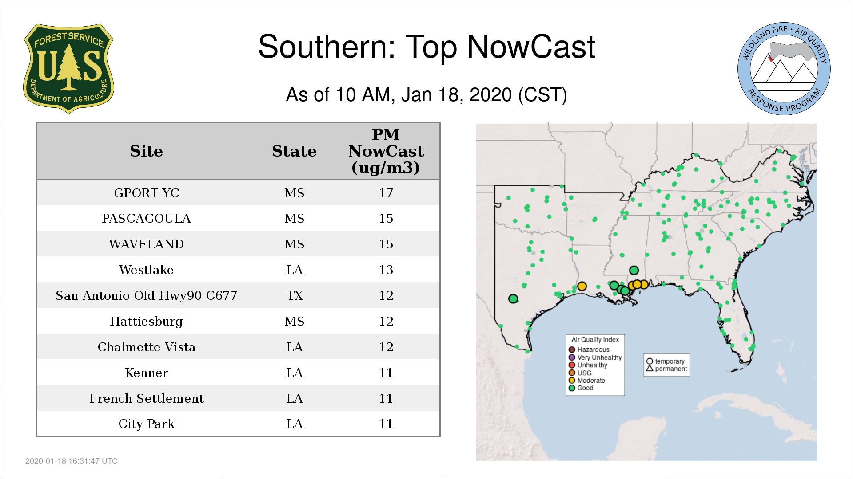853x479 pixels.
Task: Click the permanent triangle symbol in the legend
Action: [x=650, y=369]
